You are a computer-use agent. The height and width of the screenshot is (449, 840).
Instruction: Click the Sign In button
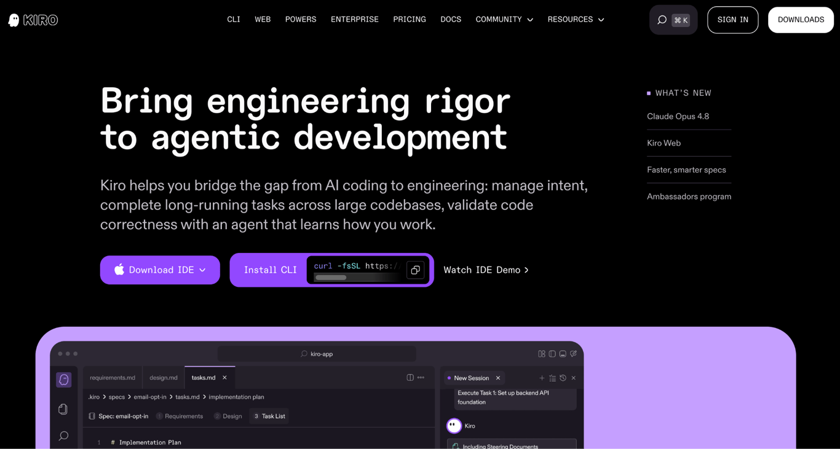click(x=733, y=20)
